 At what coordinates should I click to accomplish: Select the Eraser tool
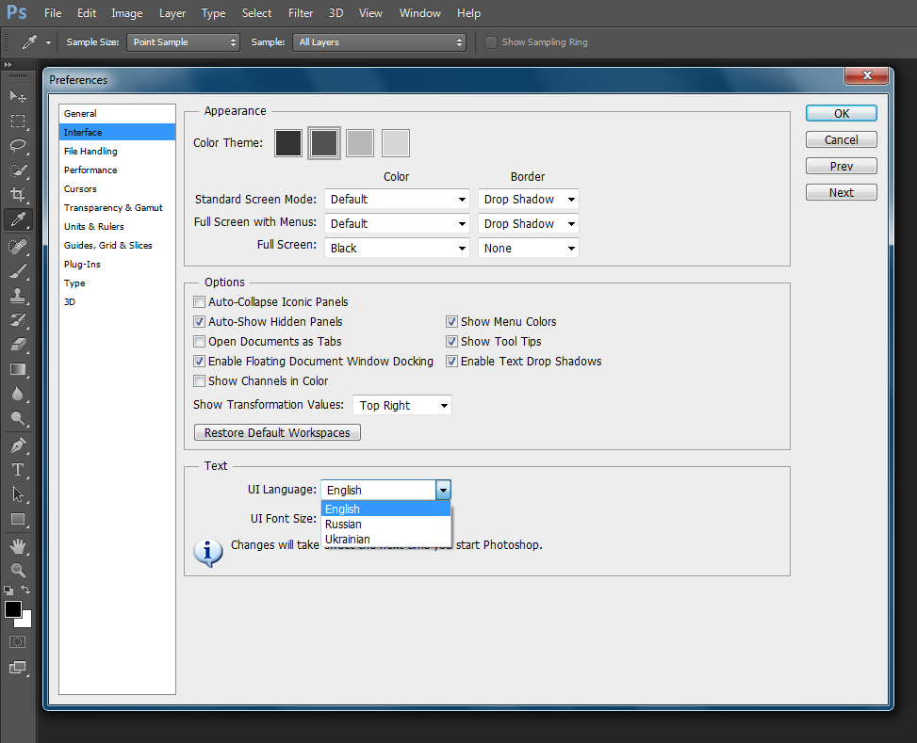tap(18, 345)
